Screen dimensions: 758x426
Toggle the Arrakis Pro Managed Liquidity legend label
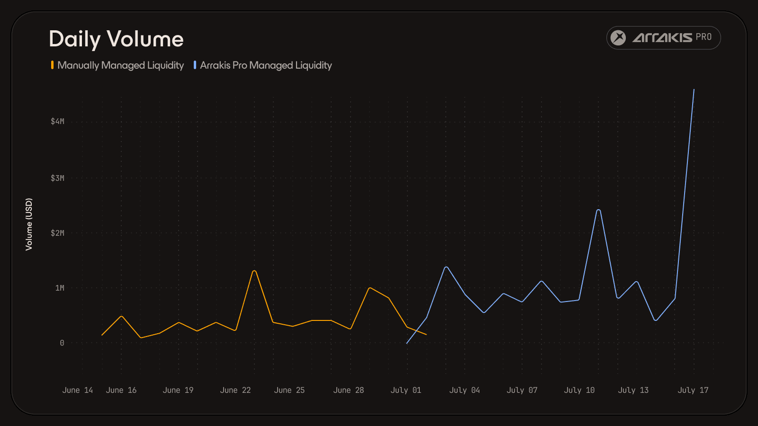[266, 65]
